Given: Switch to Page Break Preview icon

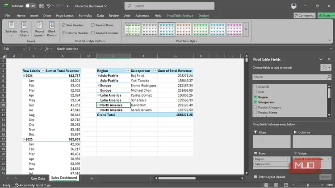Looking at the screenshot, I should pos(286,185).
